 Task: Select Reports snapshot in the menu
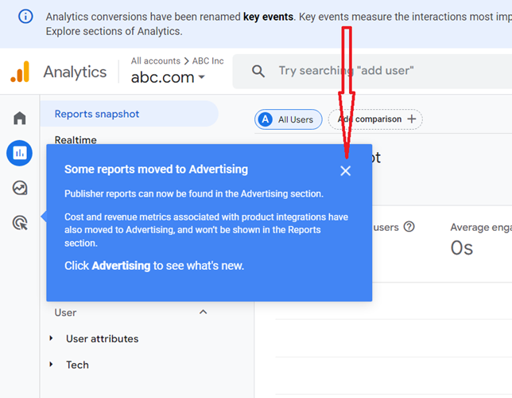[130, 114]
